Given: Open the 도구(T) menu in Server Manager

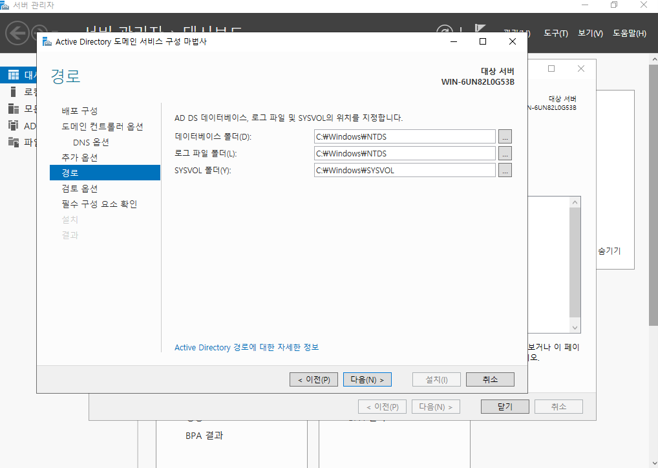Looking at the screenshot, I should pyautogui.click(x=556, y=33).
